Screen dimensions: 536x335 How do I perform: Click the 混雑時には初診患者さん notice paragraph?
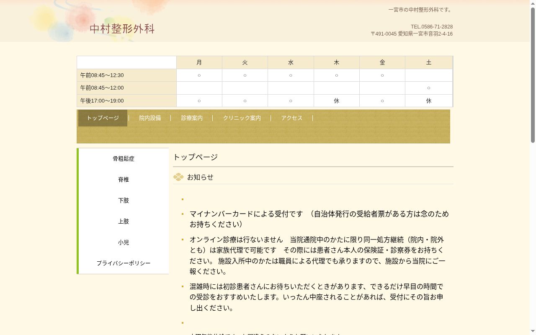[317, 297]
